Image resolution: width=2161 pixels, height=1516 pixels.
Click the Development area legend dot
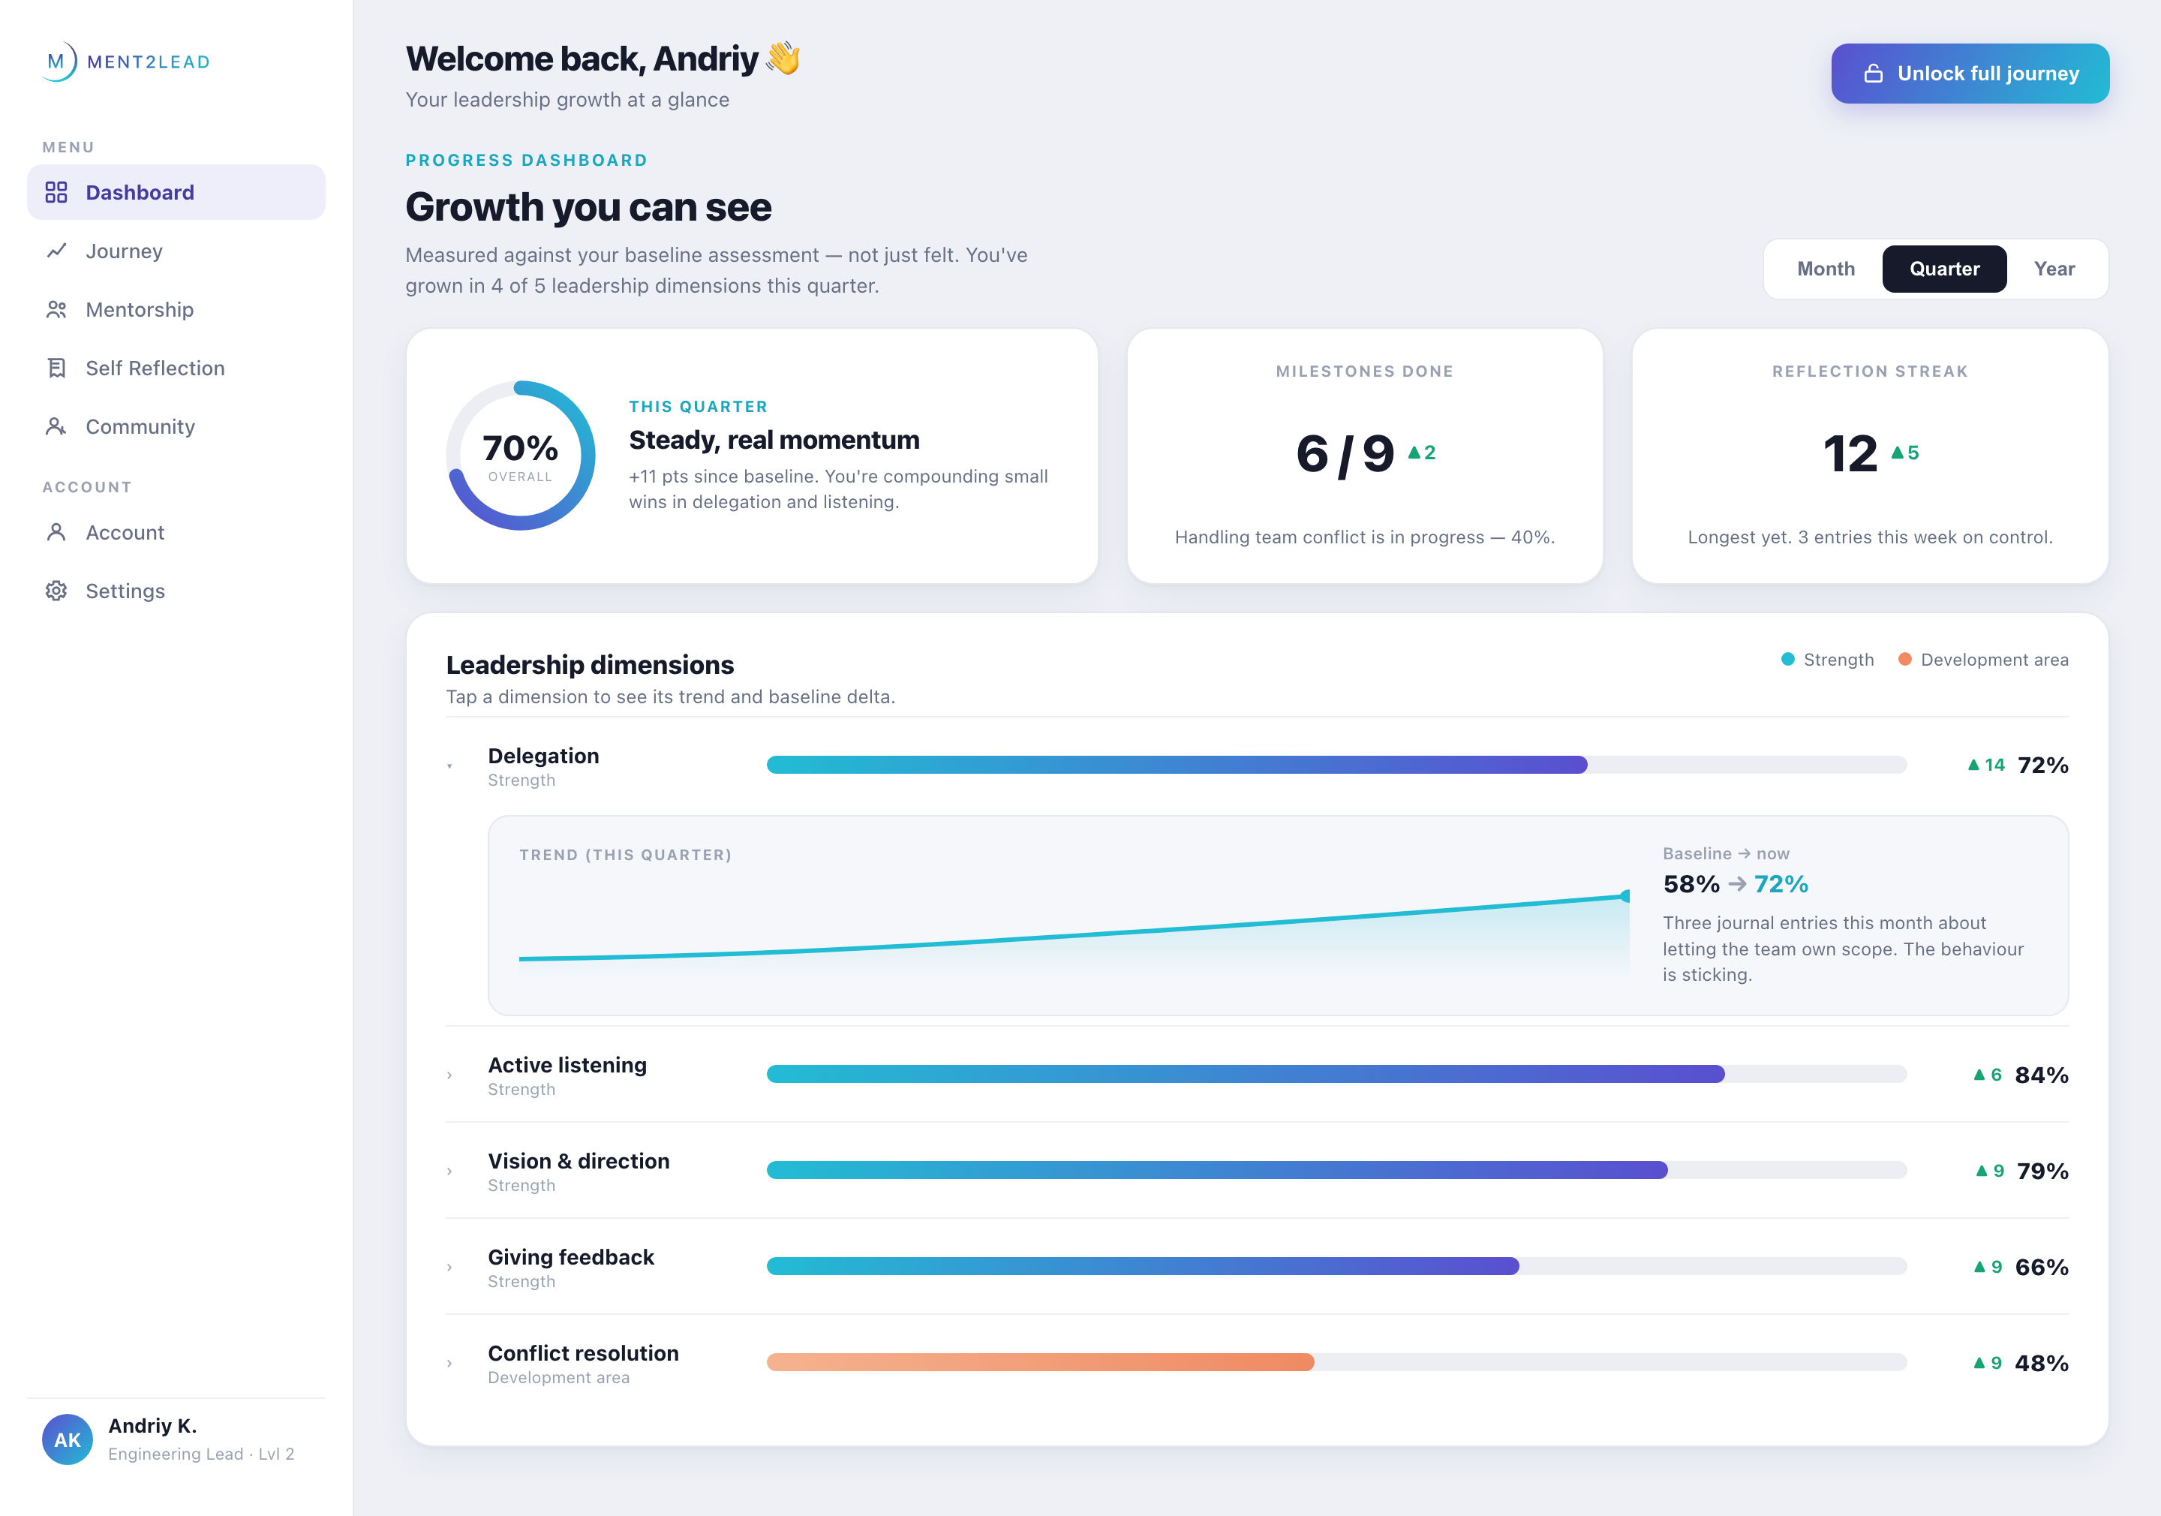tap(1905, 659)
